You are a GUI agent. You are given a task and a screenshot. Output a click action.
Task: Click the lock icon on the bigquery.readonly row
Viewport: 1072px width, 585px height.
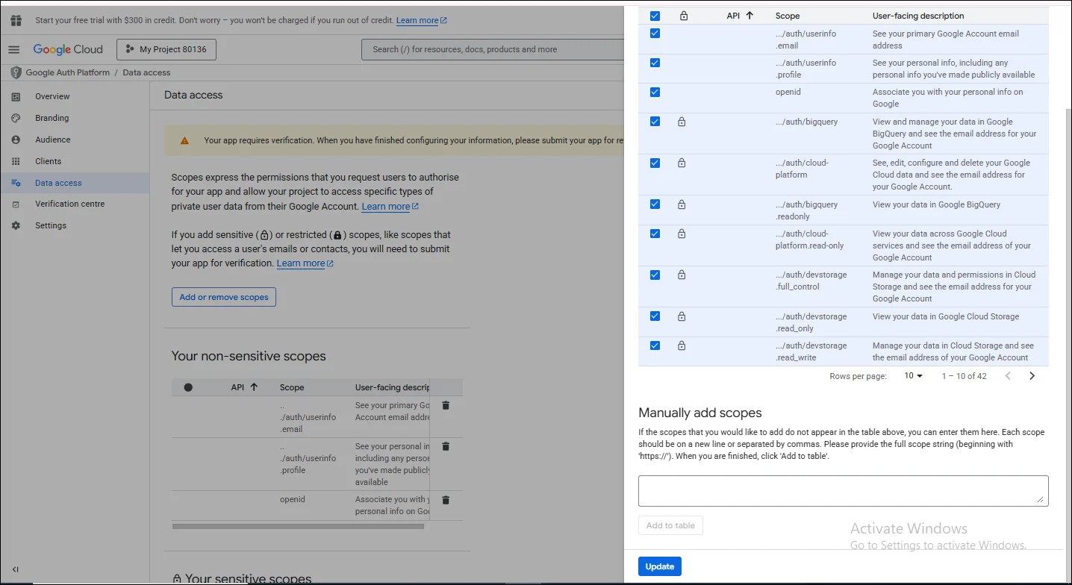[682, 204]
